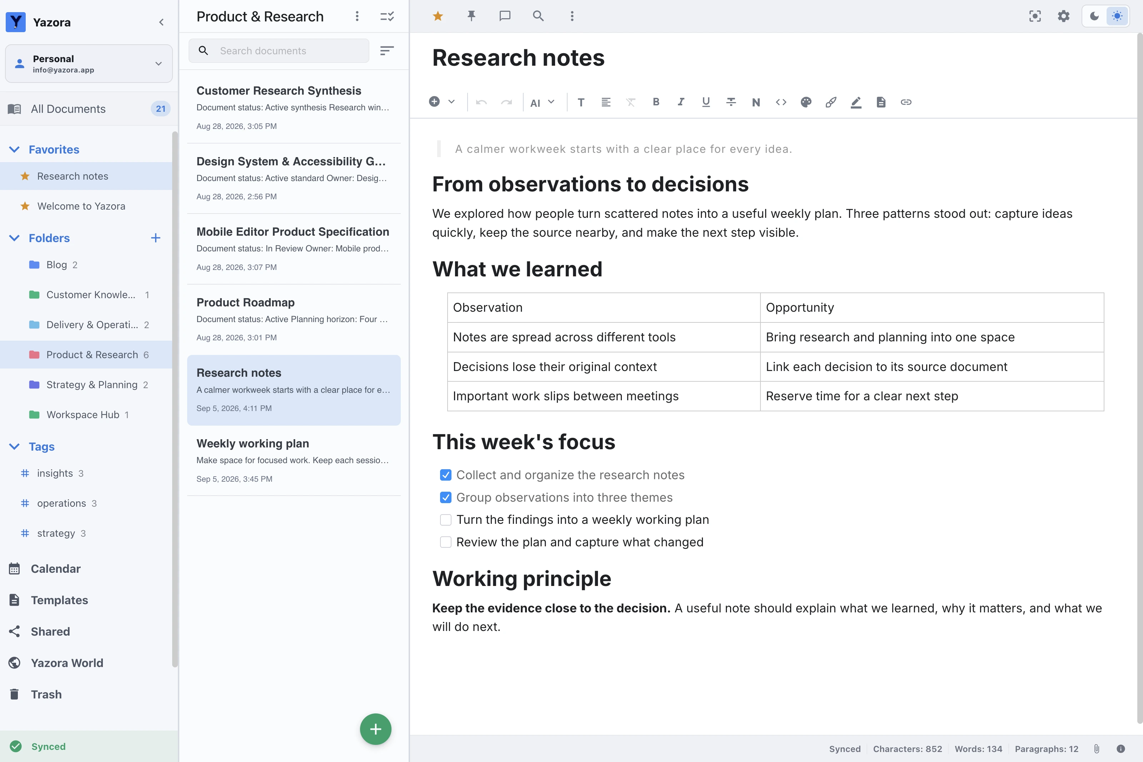Switch to dark mode

(x=1094, y=16)
